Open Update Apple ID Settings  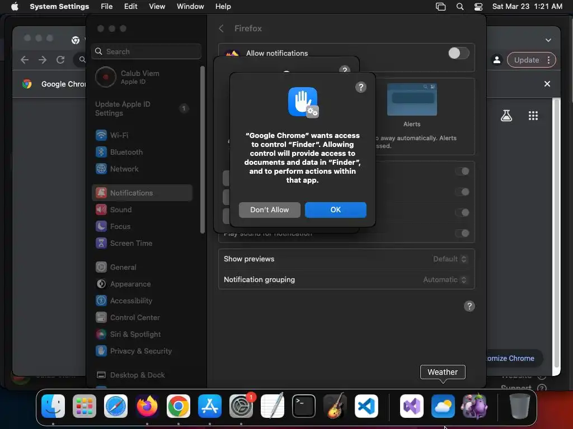pyautogui.click(x=143, y=108)
